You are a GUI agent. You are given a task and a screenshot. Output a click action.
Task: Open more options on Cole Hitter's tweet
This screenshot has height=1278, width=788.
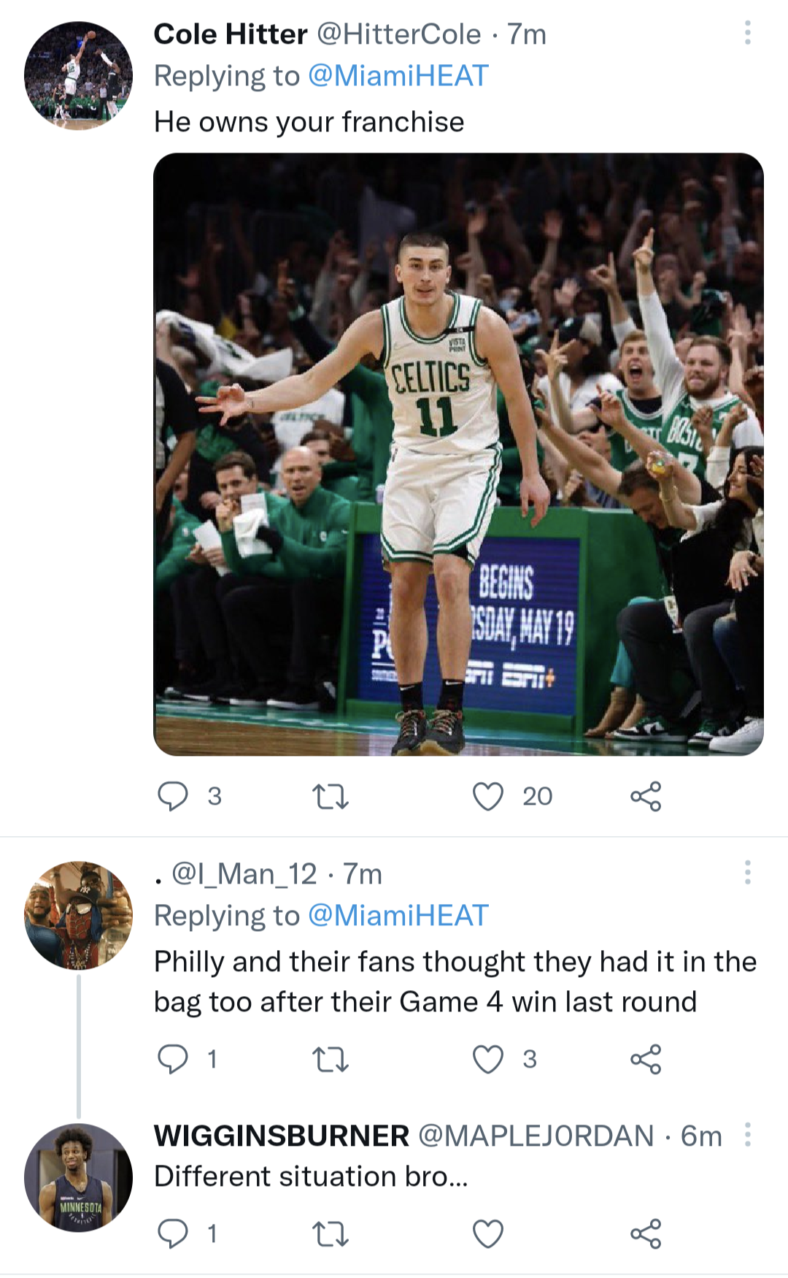(747, 33)
